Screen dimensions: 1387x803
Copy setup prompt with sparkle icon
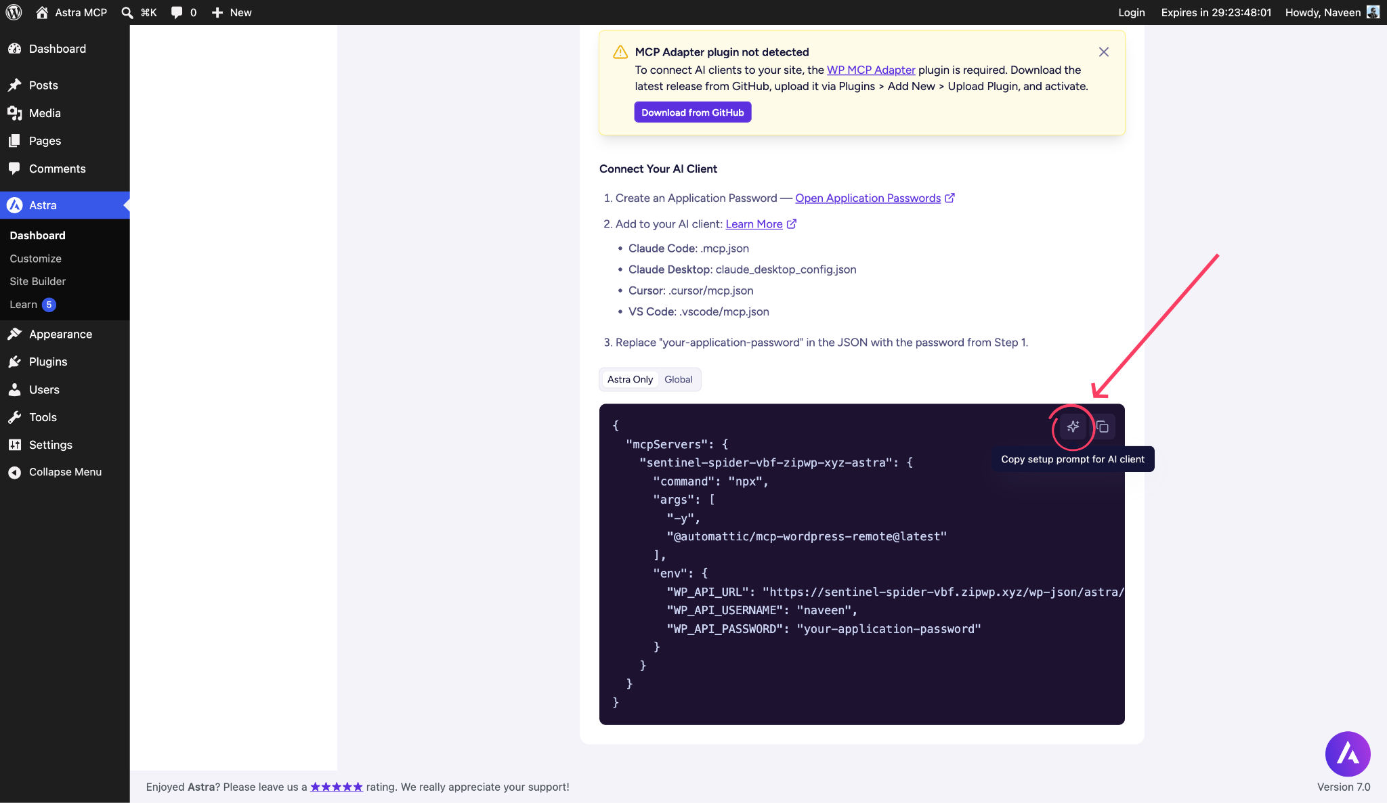[1073, 427]
